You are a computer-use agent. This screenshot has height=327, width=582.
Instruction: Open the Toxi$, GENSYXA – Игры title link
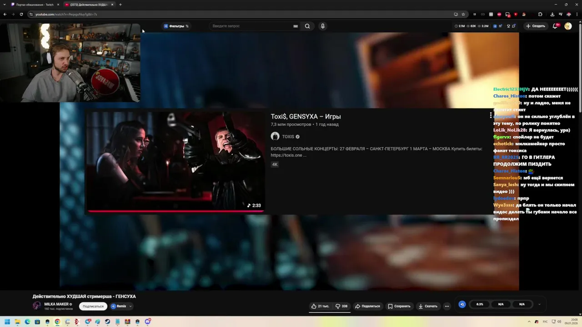click(306, 117)
